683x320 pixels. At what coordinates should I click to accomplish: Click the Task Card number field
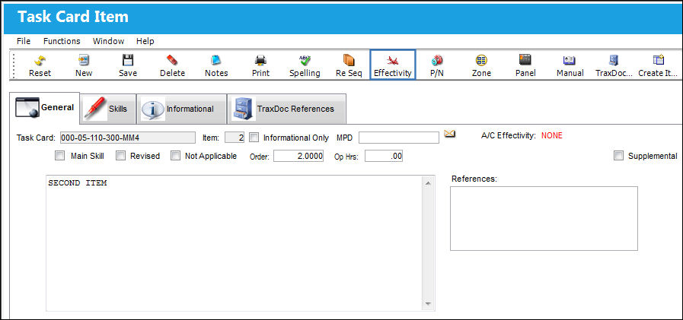(128, 138)
